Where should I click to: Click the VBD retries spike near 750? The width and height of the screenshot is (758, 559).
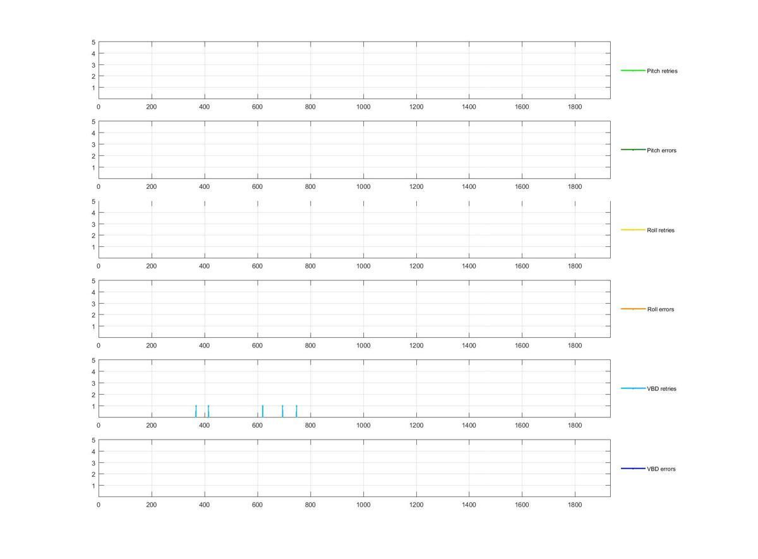296,411
